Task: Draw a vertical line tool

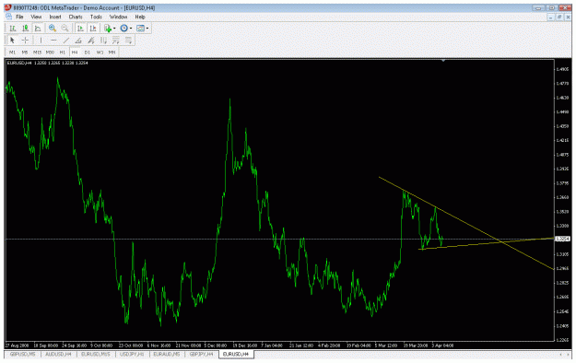Action: click(41, 40)
